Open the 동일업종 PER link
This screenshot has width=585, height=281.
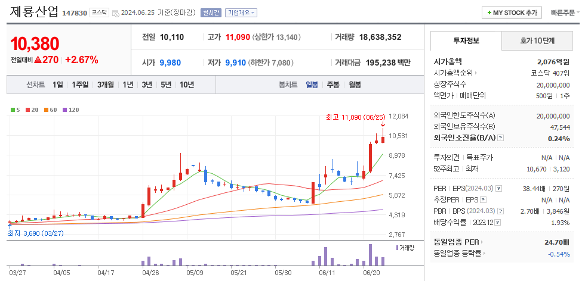458,242
